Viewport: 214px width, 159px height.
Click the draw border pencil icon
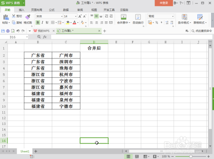pos(59,23)
